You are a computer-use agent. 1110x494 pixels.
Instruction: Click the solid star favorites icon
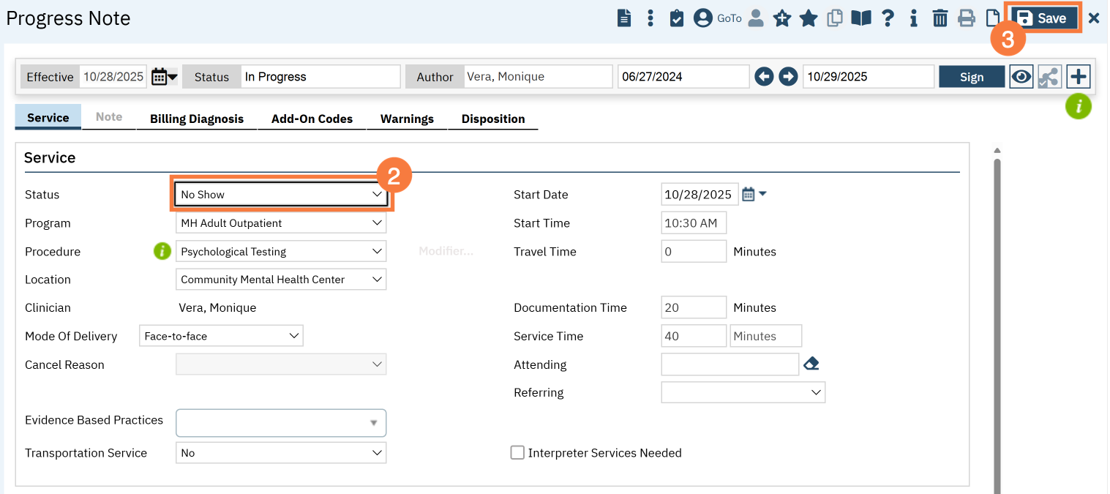pos(809,18)
